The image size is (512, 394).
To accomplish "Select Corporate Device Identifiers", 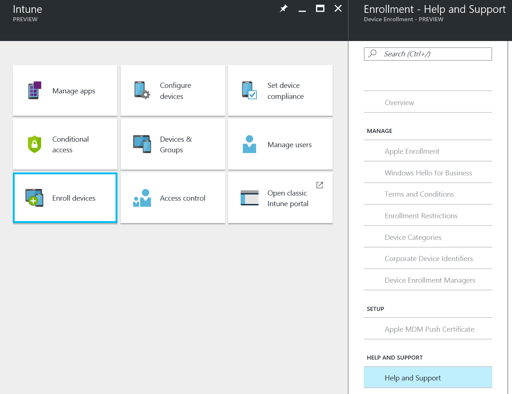I will click(x=428, y=259).
